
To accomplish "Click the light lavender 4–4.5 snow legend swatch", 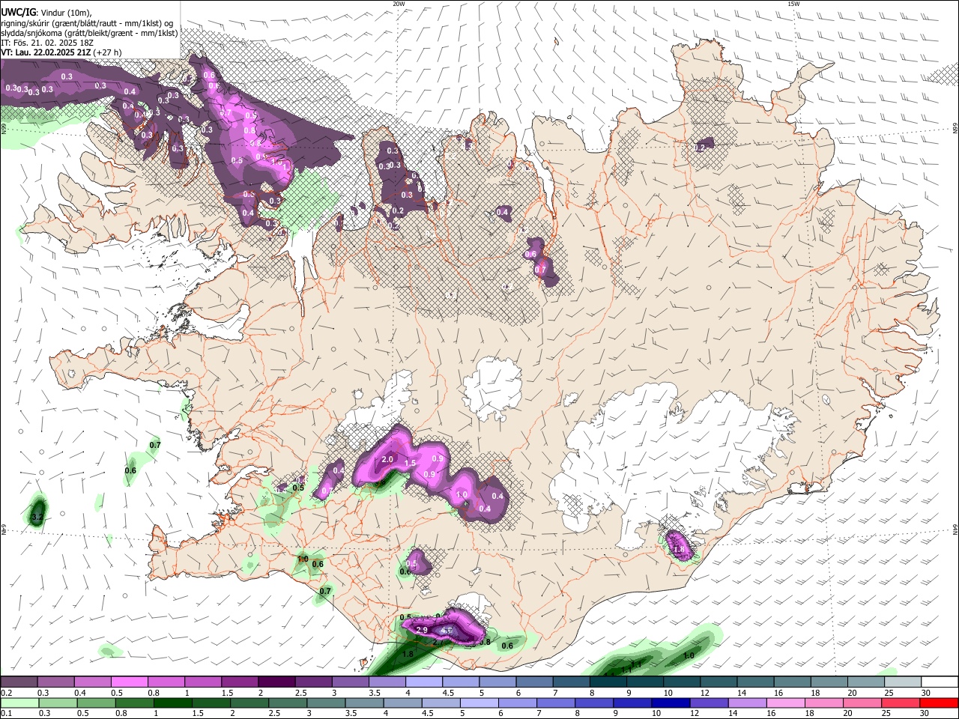I will (x=425, y=682).
